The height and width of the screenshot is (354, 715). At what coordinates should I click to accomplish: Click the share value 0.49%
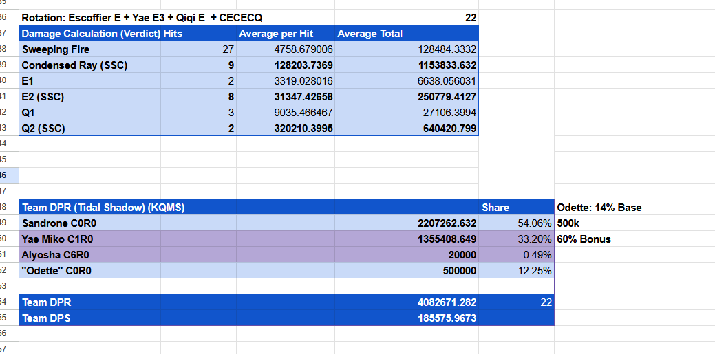click(516, 255)
